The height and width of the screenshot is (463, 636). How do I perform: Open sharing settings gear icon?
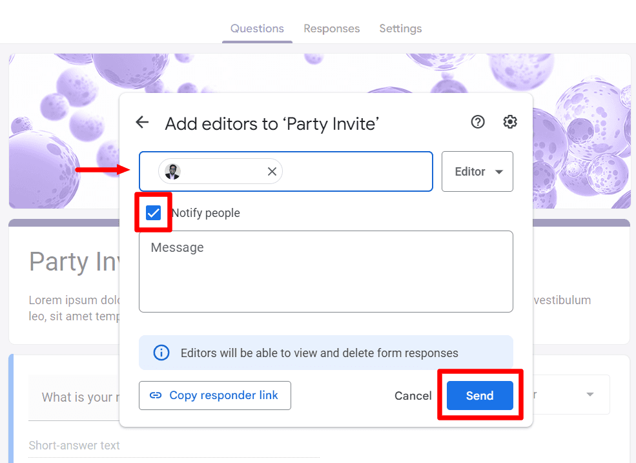pos(510,122)
